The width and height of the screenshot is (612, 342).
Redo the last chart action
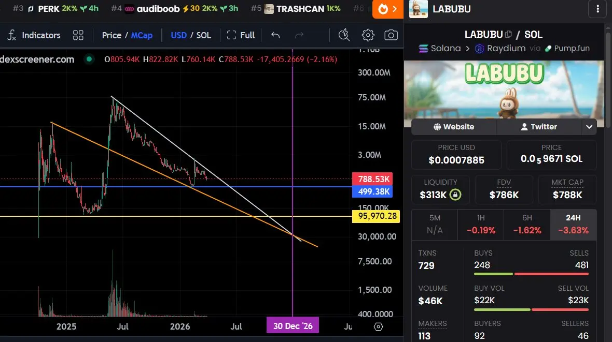299,35
